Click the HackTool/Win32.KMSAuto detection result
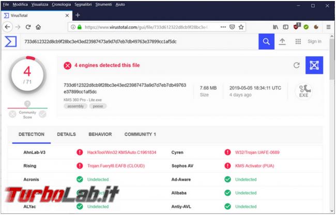Screen dimensions: 336x215 click(x=121, y=153)
